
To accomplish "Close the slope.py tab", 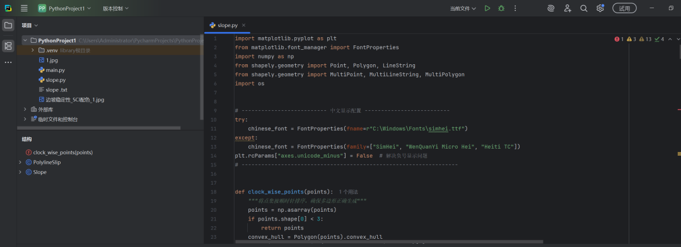I will coord(243,25).
